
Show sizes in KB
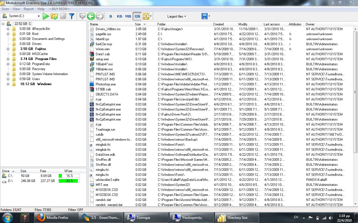click(120, 16)
